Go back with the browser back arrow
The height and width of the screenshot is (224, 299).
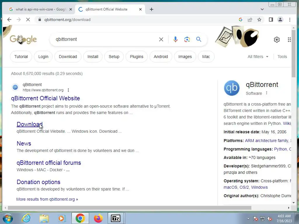(x=9, y=20)
